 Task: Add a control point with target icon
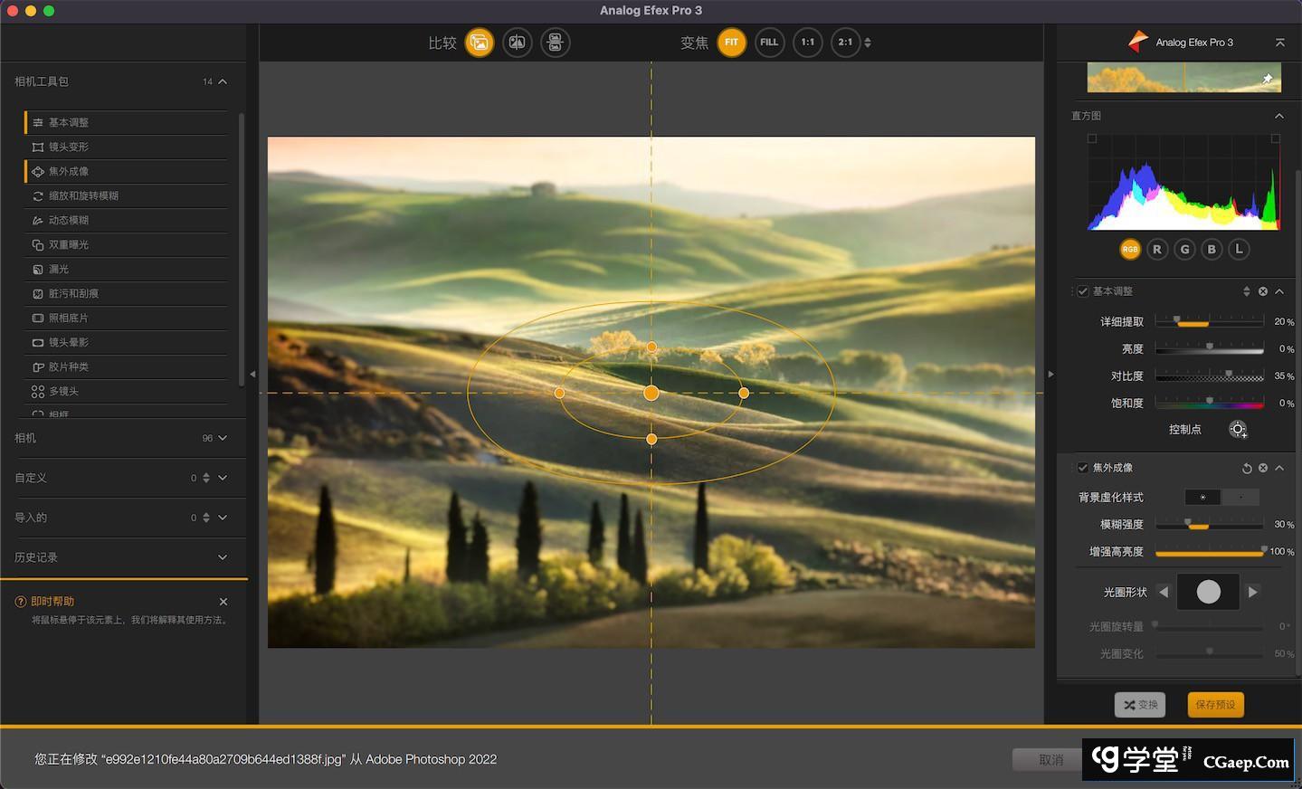click(1238, 430)
